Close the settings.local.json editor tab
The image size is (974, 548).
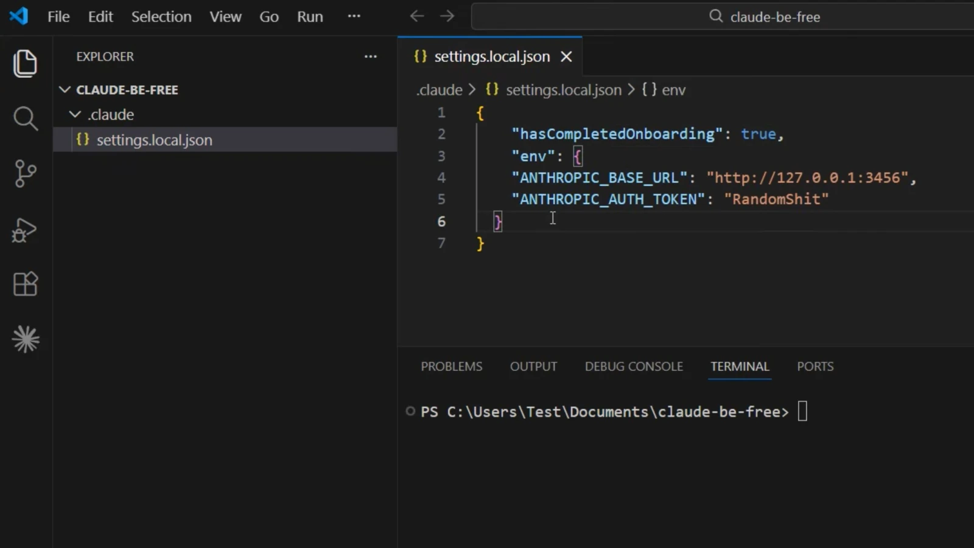(566, 57)
